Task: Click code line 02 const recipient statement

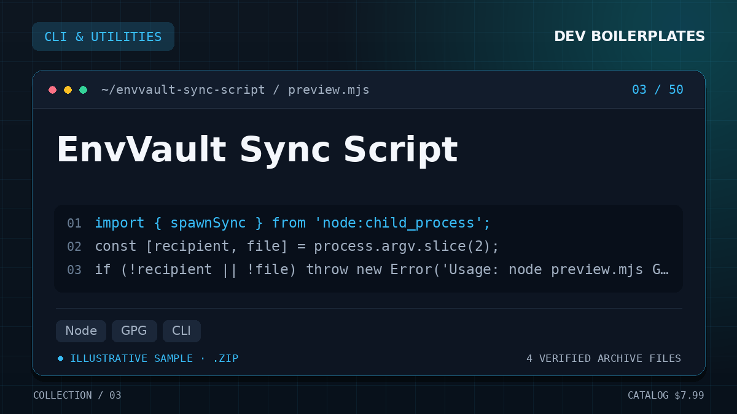Action: (x=297, y=247)
